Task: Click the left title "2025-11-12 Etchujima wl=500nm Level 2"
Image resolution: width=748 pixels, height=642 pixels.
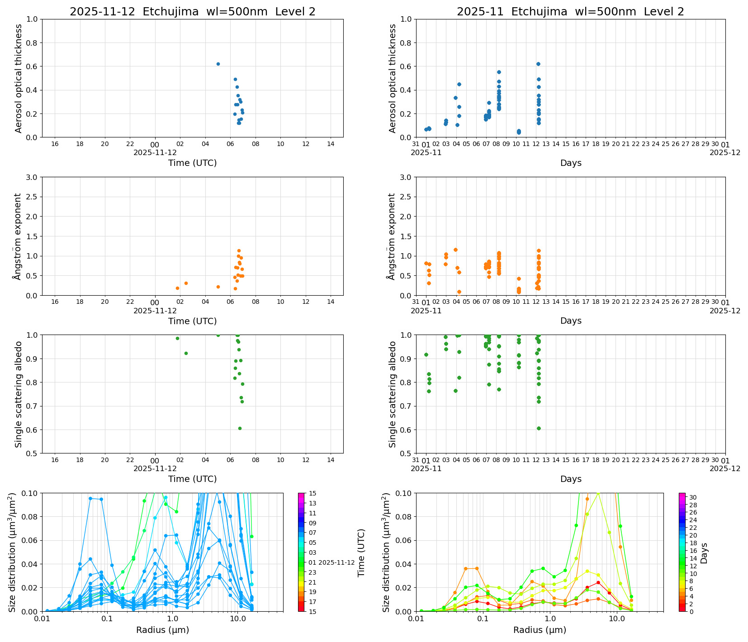Action: click(192, 12)
